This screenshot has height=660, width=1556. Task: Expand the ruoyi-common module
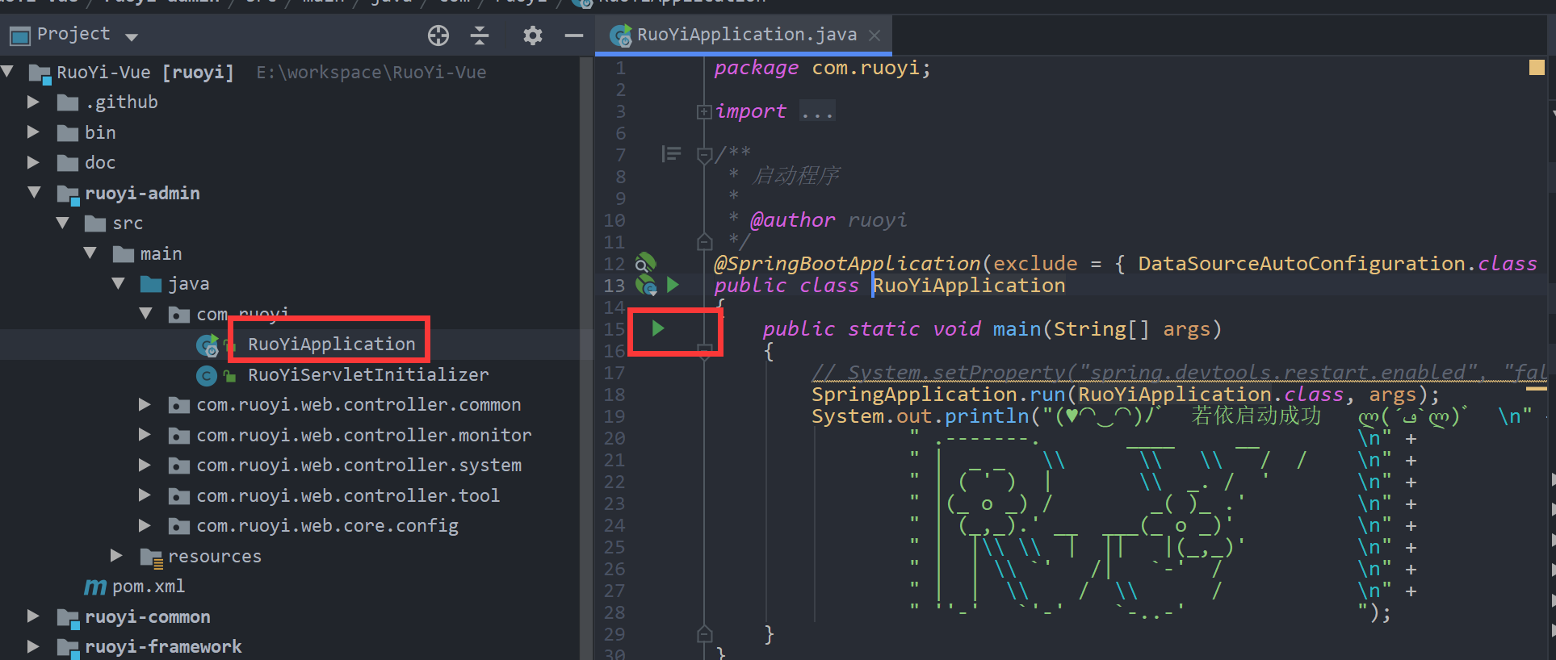point(33,616)
